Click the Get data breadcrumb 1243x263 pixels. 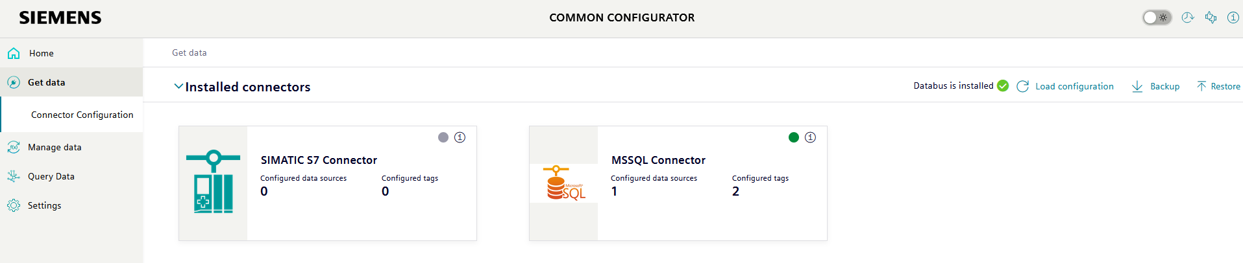[x=190, y=52]
